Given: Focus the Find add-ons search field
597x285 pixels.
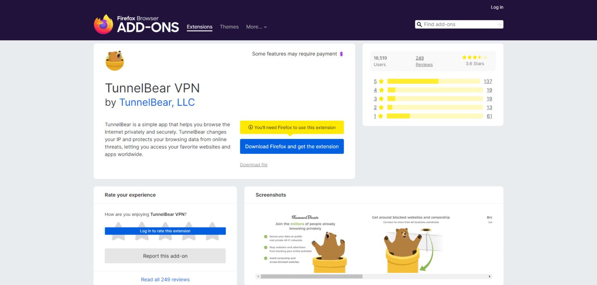Looking at the screenshot, I should click(x=459, y=25).
